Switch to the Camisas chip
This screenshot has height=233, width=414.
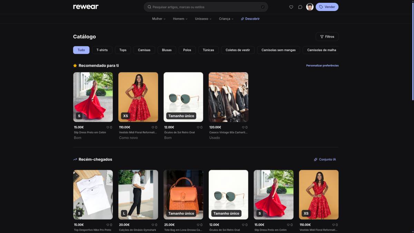click(x=144, y=50)
